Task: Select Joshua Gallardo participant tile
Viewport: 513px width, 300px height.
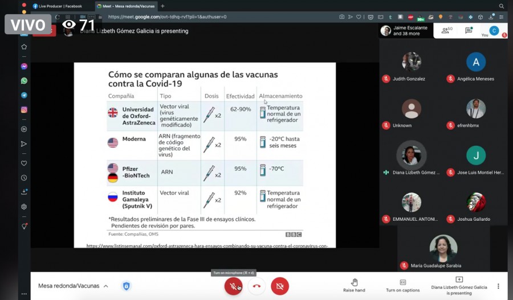Action: [476, 207]
